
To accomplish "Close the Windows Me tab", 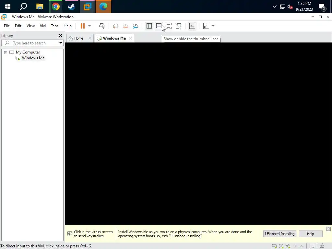I will tap(130, 38).
